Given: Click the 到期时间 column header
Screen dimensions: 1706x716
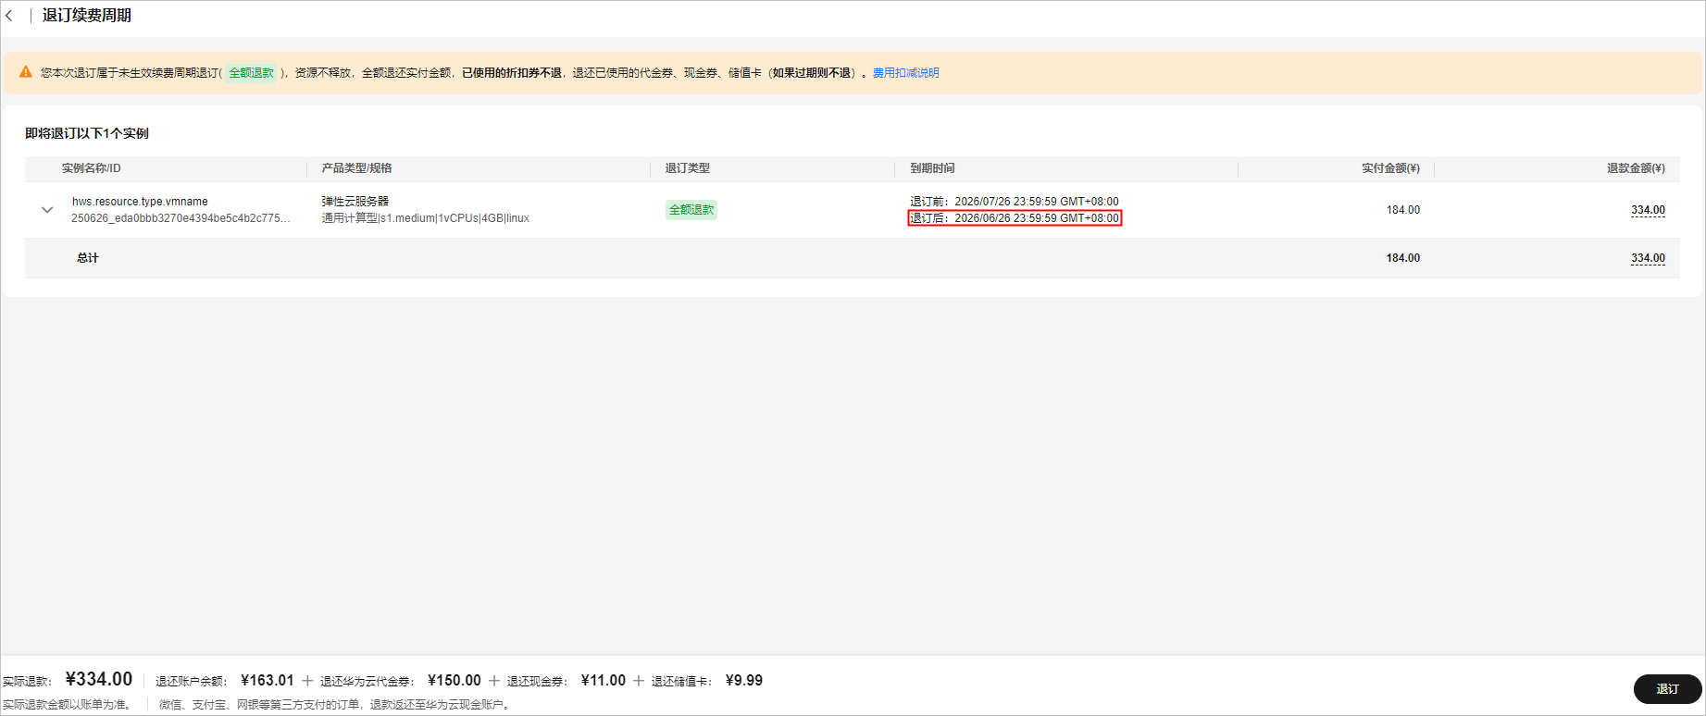Looking at the screenshot, I should (x=932, y=168).
